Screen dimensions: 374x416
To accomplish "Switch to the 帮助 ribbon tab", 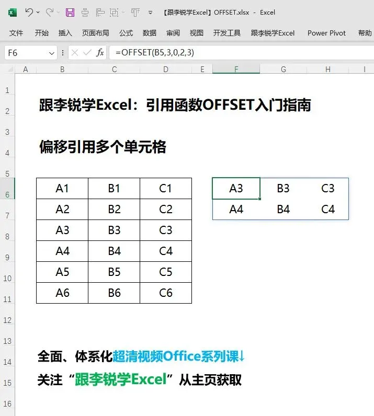I will point(365,33).
